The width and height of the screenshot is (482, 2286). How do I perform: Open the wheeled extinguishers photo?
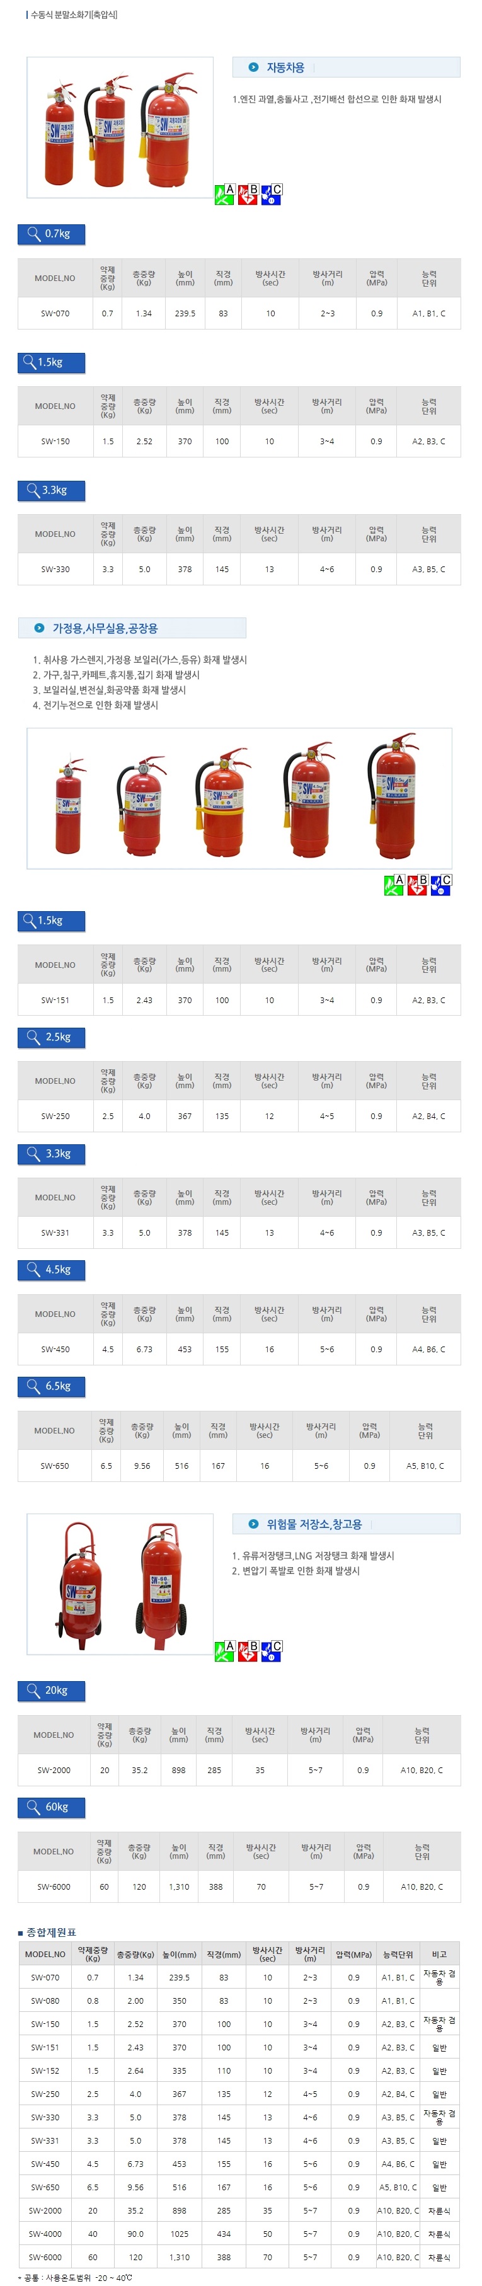120,1583
